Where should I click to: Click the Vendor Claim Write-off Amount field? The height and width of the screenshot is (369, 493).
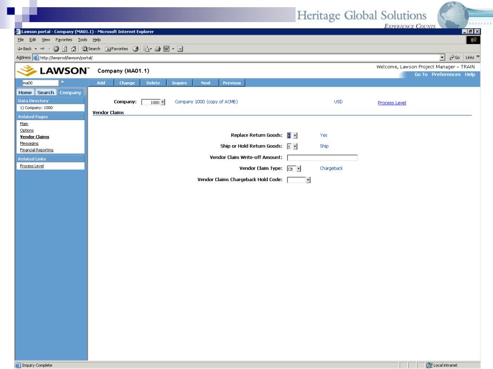coord(322,158)
